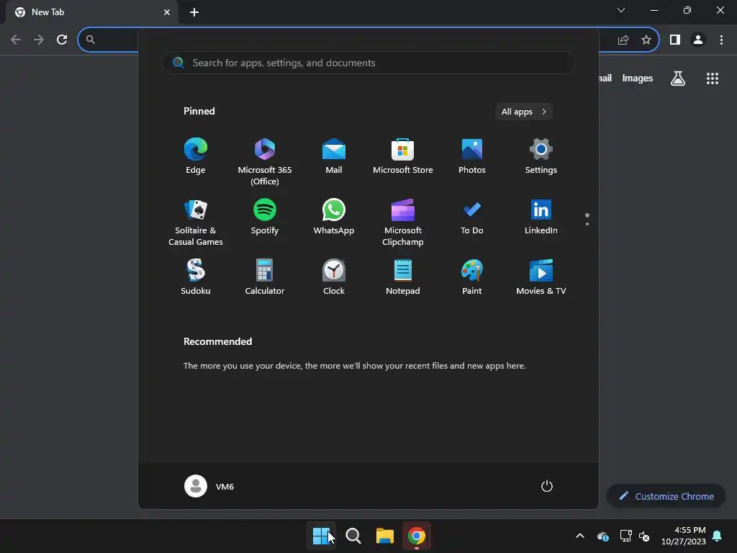Launch the Photos app
Viewport: 737px width, 553px height.
click(472, 156)
